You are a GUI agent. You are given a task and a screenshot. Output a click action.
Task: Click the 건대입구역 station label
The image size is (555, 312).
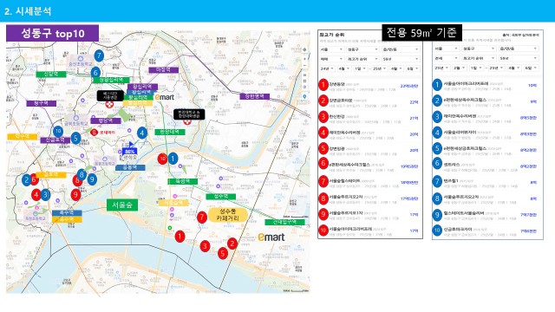point(284,222)
